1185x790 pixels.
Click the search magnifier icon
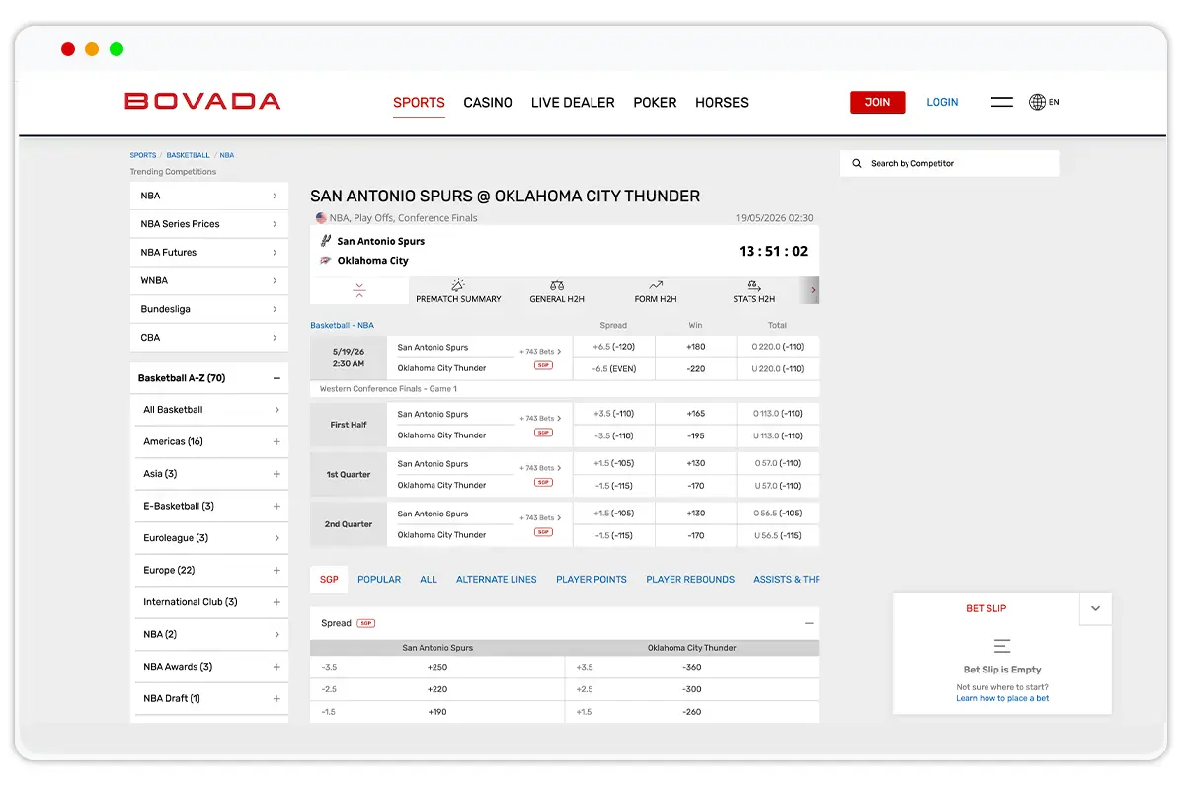coord(856,164)
